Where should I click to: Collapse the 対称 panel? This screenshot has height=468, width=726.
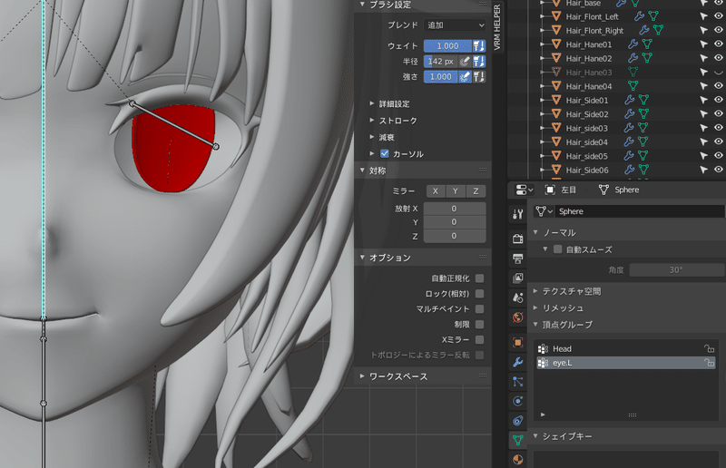[x=362, y=171]
